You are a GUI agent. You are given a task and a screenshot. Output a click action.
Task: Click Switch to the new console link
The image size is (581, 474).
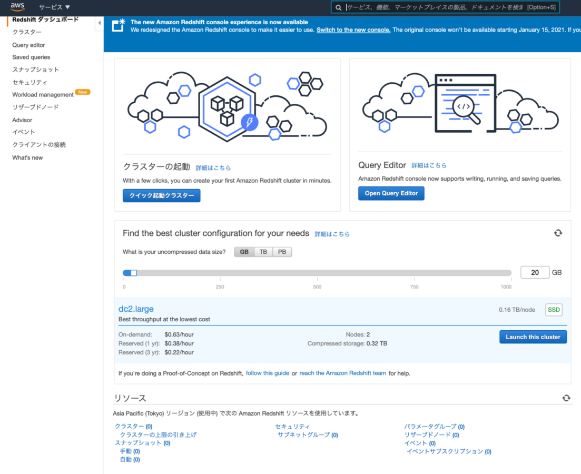[353, 30]
